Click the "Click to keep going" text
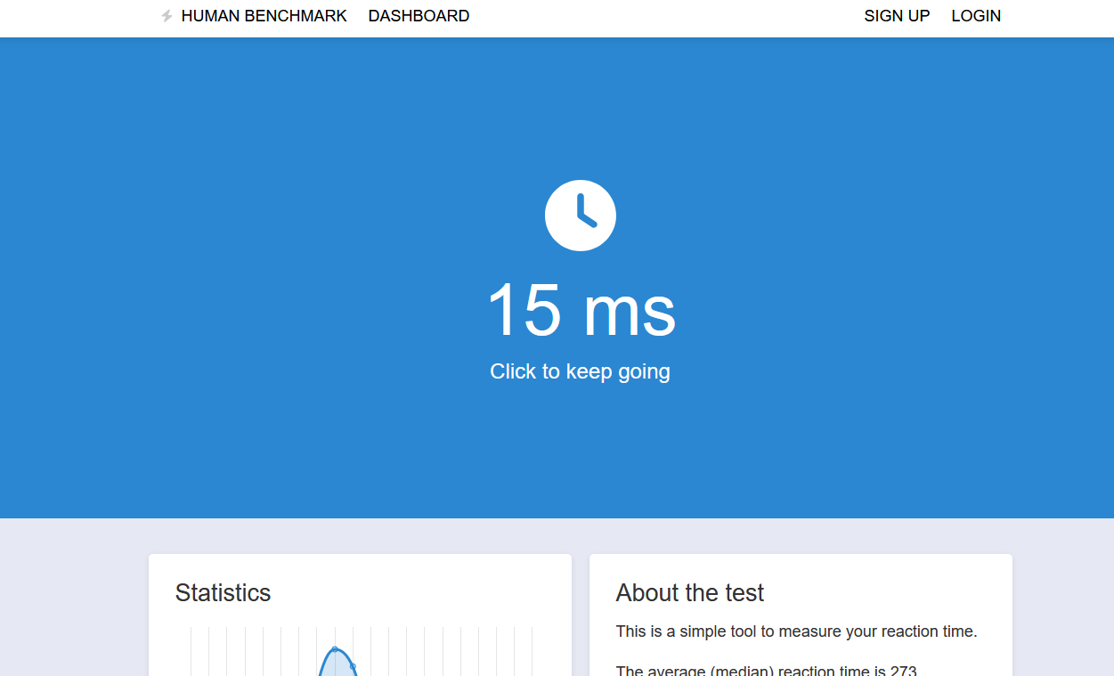 pos(580,371)
